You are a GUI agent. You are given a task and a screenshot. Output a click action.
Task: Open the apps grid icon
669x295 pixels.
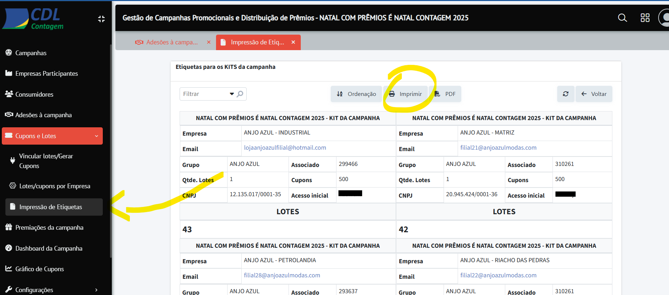point(645,18)
